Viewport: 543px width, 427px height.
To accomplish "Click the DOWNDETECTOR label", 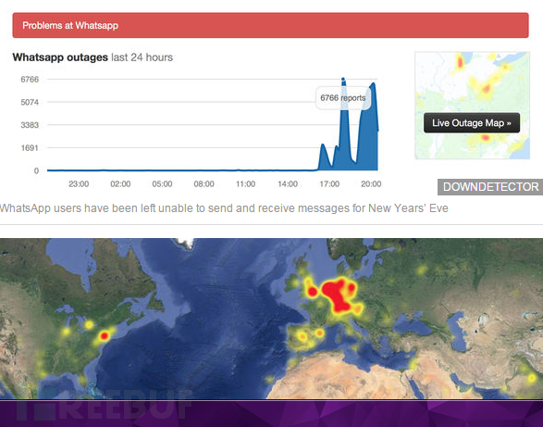I will (490, 187).
